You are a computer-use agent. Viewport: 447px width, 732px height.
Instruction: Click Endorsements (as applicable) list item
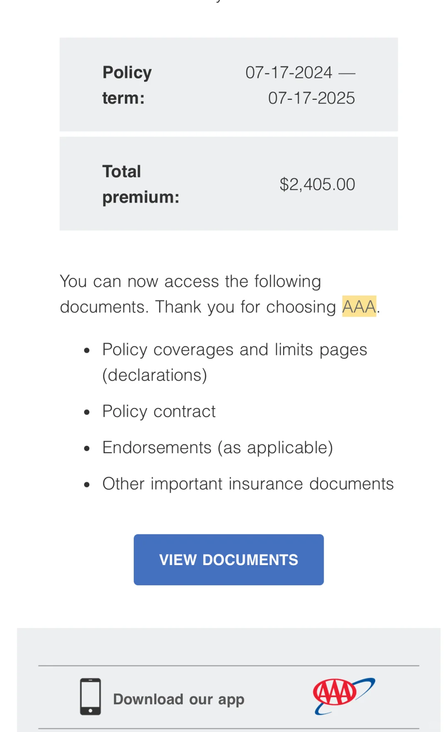click(217, 447)
